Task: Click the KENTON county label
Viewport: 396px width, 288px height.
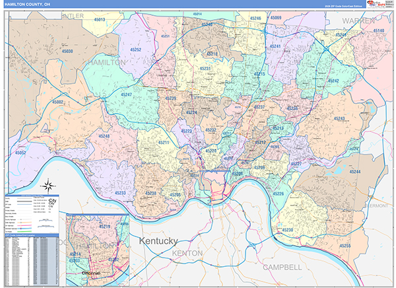Action: pos(186,254)
